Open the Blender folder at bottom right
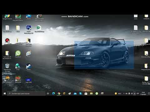This screenshot has height=112, width=150. (x=146, y=80)
